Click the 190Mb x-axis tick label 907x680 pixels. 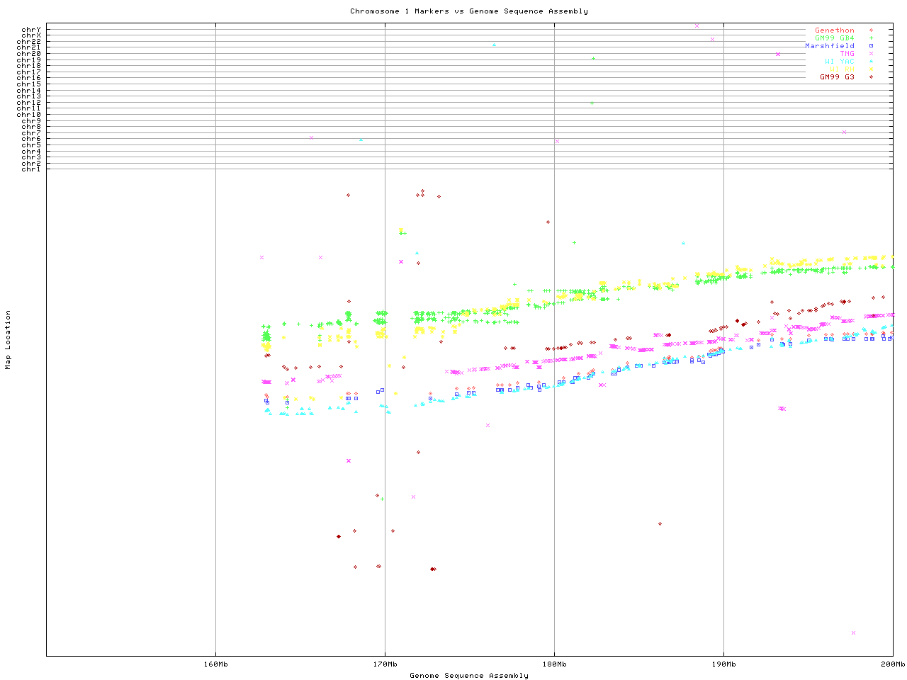723,664
